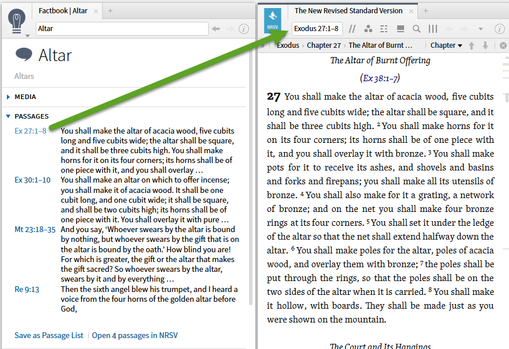
Task: Close the locator bar X icon
Action: pos(503,45)
